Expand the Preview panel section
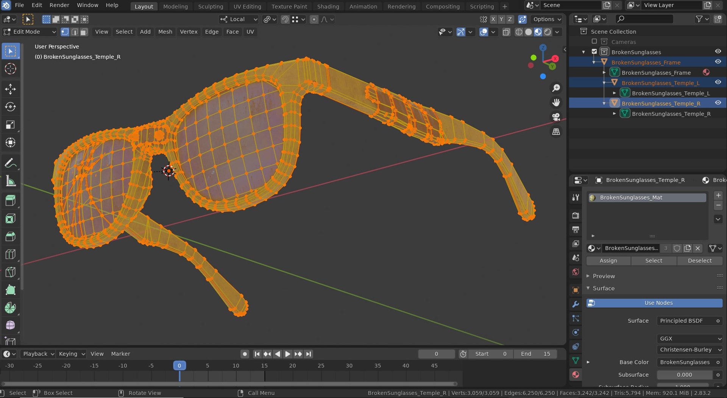727x398 pixels. 603,276
